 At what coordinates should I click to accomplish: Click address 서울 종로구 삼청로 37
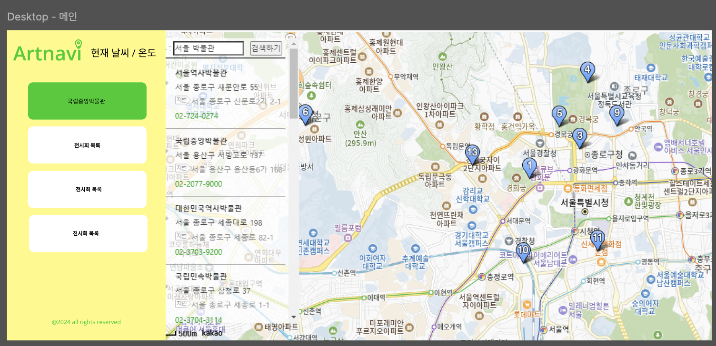tap(213, 290)
